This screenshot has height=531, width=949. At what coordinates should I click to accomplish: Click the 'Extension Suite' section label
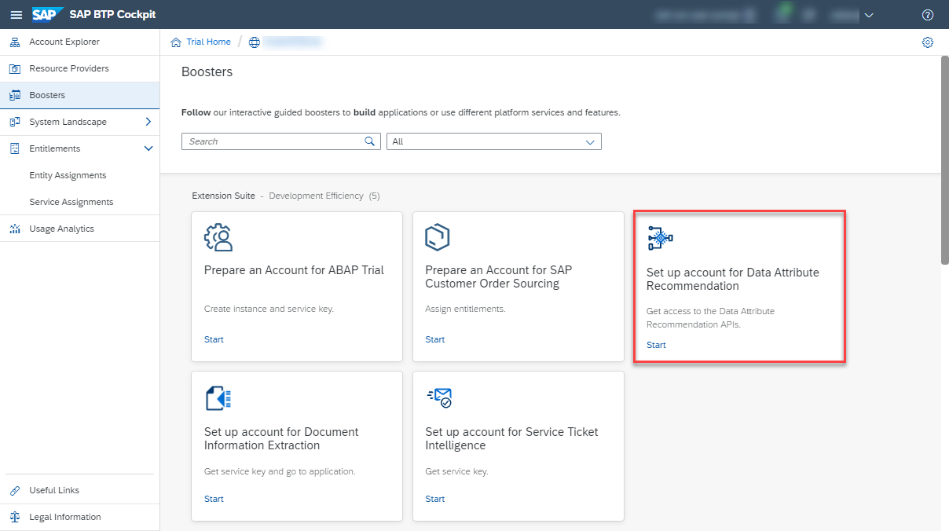pos(223,196)
